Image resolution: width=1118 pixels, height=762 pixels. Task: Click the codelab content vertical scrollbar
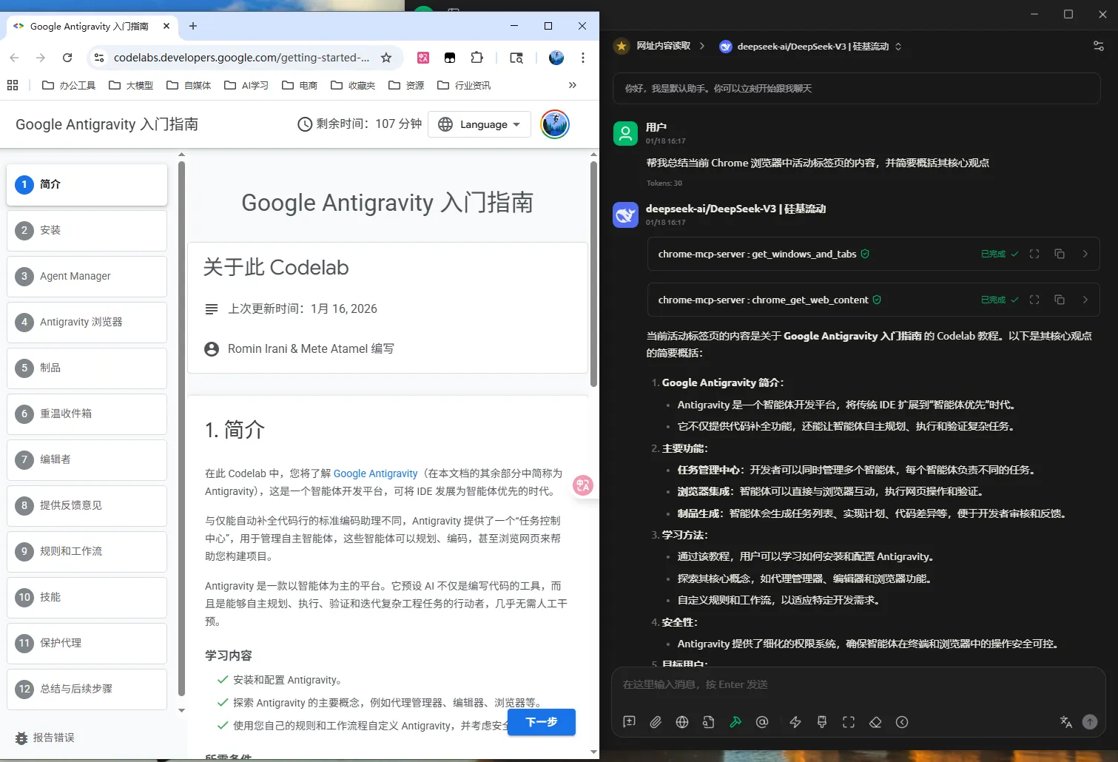point(593,274)
